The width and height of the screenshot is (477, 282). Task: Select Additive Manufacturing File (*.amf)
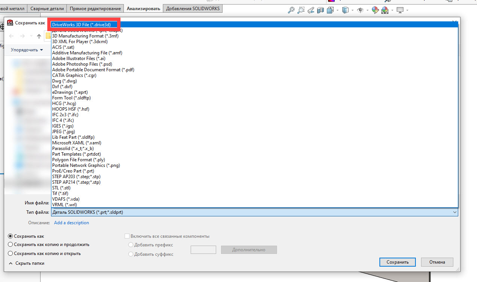point(254,53)
